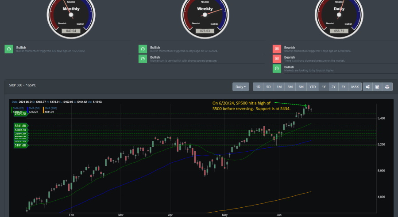The image size is (398, 217).
Task: Click the 'S&P 500 - ^GSPC' chart title
Action: [23, 85]
